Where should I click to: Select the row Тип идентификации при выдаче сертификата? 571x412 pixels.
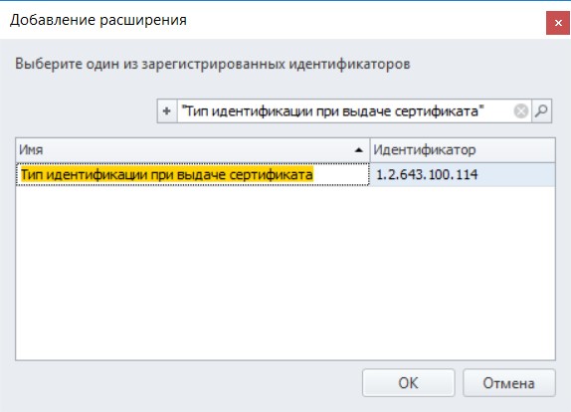[285, 174]
